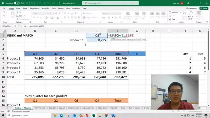
Task: Click the taskbar search box
Action: [x=29, y=115]
